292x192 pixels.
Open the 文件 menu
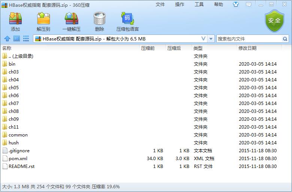(160, 4)
